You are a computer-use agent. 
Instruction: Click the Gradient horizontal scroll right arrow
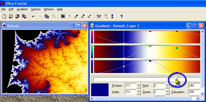point(198,98)
